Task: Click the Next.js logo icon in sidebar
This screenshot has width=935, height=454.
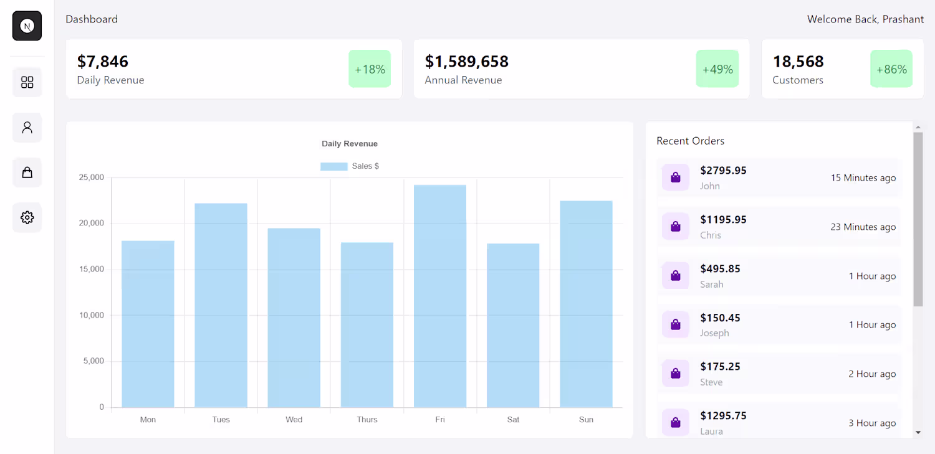Action: click(27, 26)
